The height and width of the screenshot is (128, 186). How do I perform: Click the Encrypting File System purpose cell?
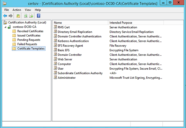point(124,50)
